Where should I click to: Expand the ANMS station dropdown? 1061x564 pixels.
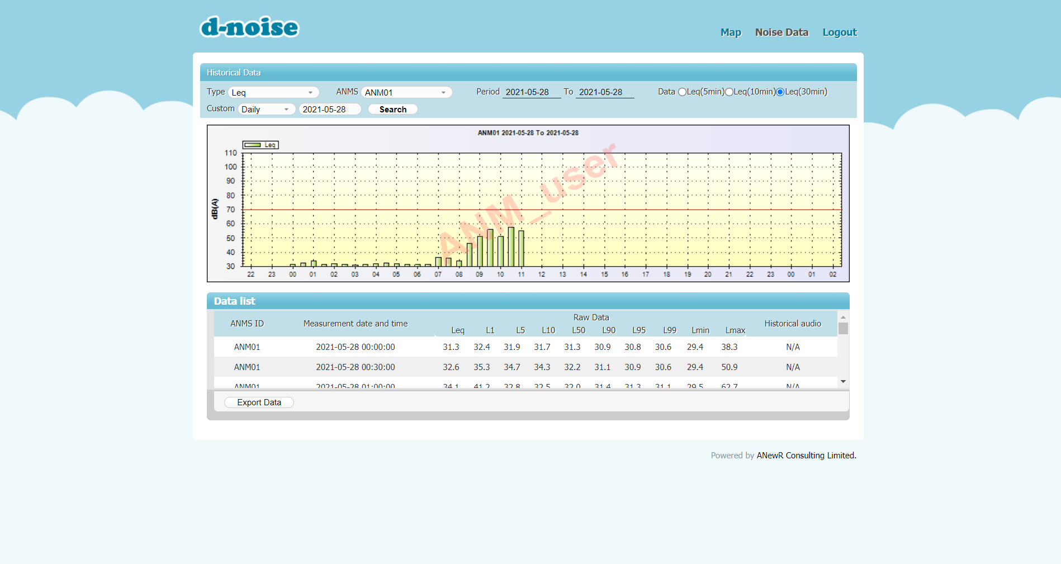(x=406, y=93)
